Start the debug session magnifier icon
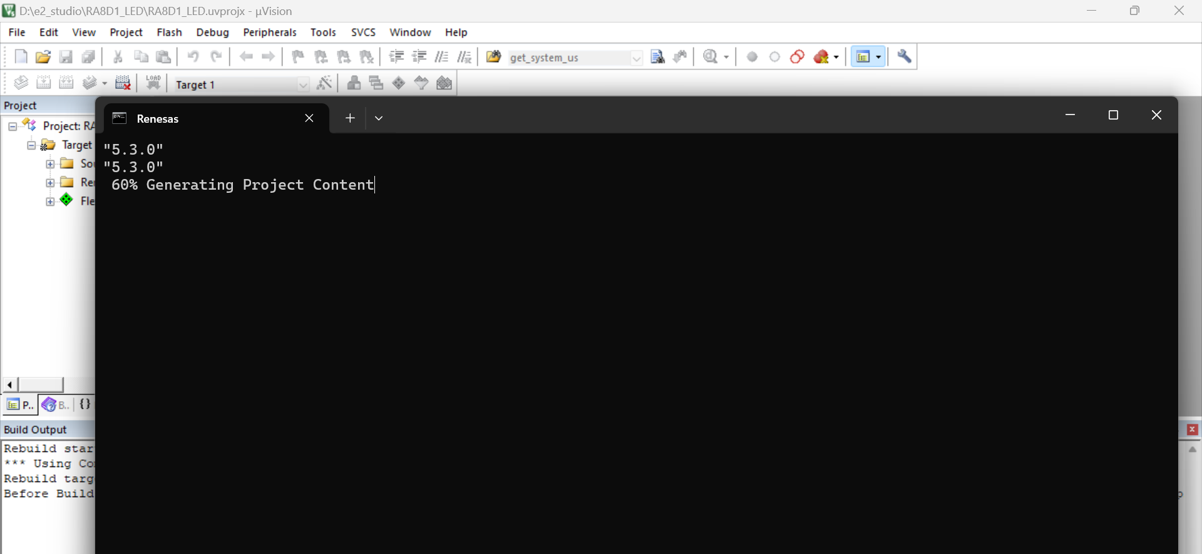Viewport: 1202px width, 554px height. [711, 57]
